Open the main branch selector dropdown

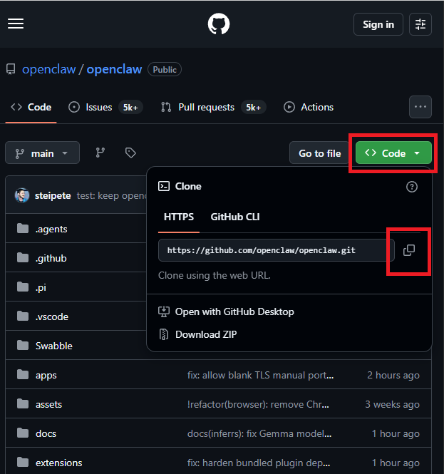click(x=42, y=153)
